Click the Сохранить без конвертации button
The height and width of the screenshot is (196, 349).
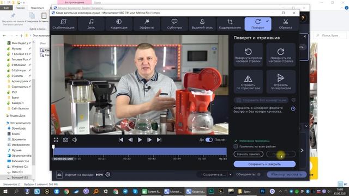click(261, 100)
